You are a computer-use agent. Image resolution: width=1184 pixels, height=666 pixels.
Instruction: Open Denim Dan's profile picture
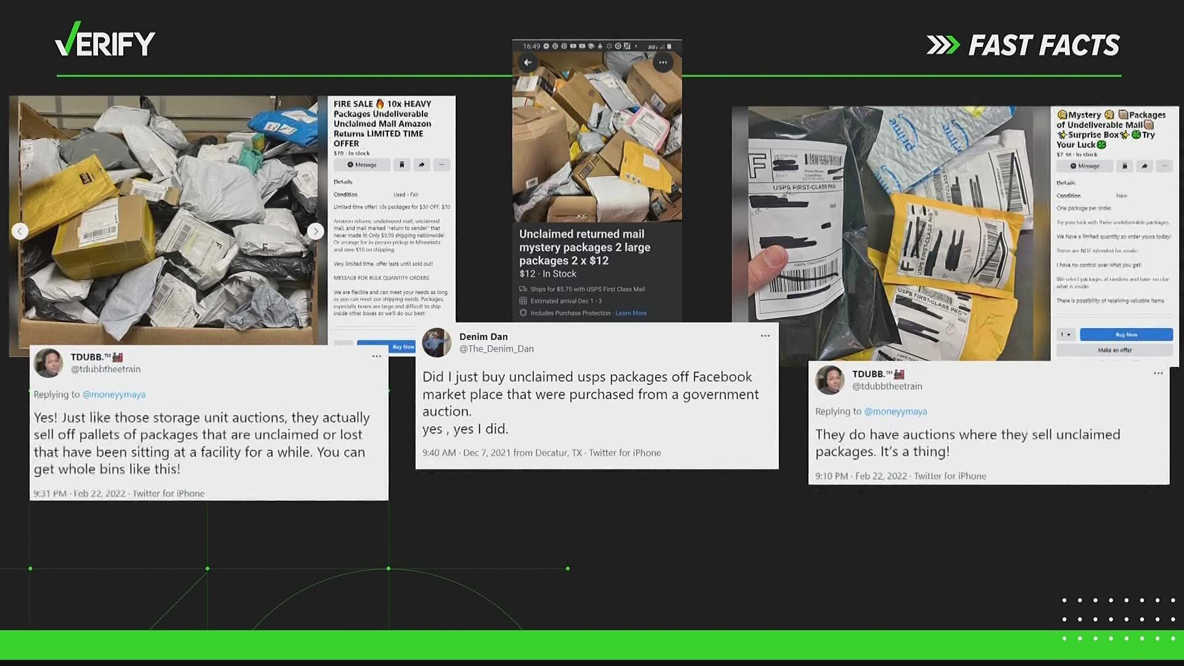coord(437,343)
